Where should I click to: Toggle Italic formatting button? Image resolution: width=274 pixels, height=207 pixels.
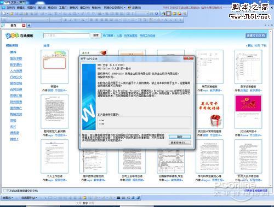point(70,20)
